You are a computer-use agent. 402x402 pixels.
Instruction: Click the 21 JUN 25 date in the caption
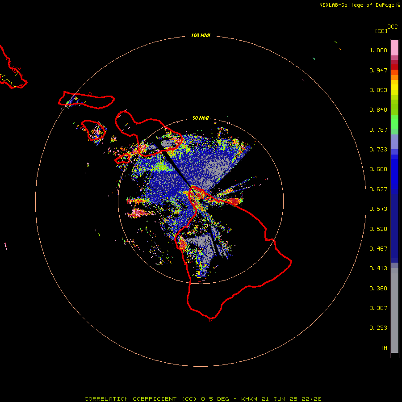pyautogui.click(x=280, y=399)
